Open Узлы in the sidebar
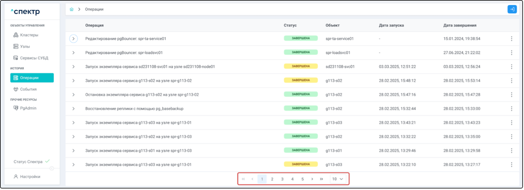Viewport: 524px width, 190px height. tap(21, 46)
